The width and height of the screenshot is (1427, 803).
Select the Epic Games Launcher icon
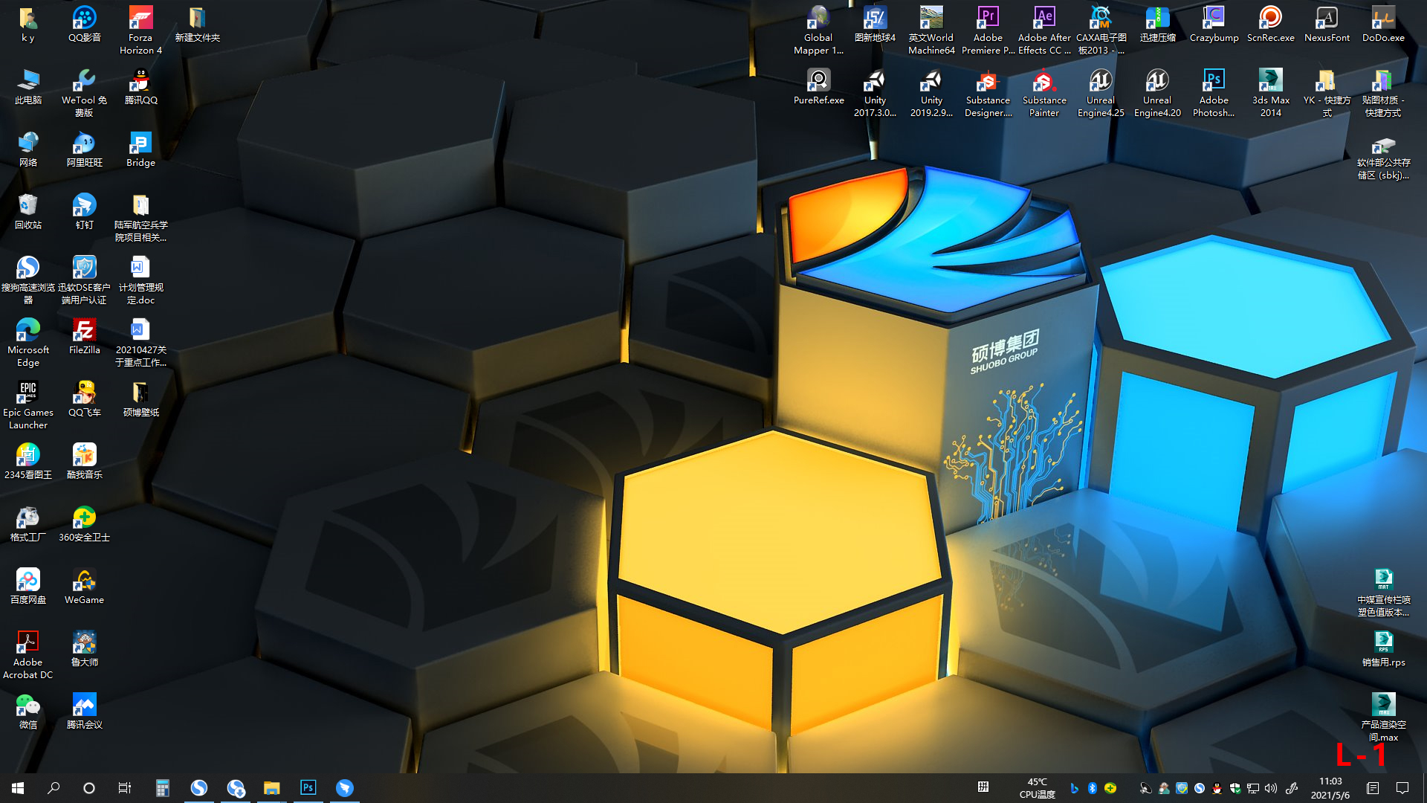tap(28, 393)
